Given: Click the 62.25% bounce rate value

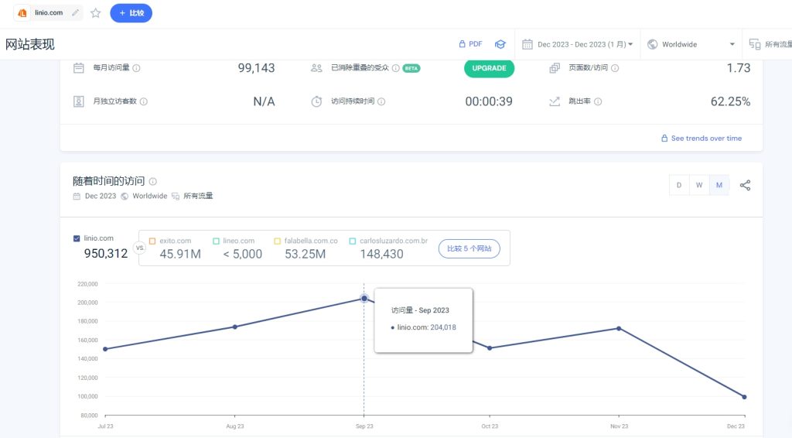Looking at the screenshot, I should (730, 101).
